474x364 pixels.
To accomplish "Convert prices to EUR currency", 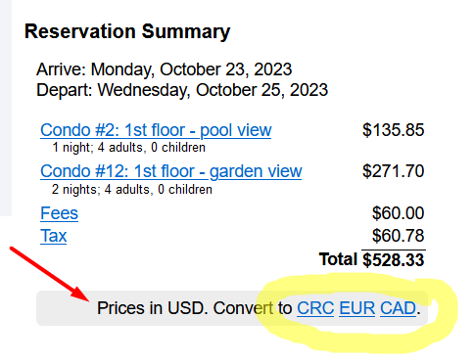I will (x=357, y=308).
